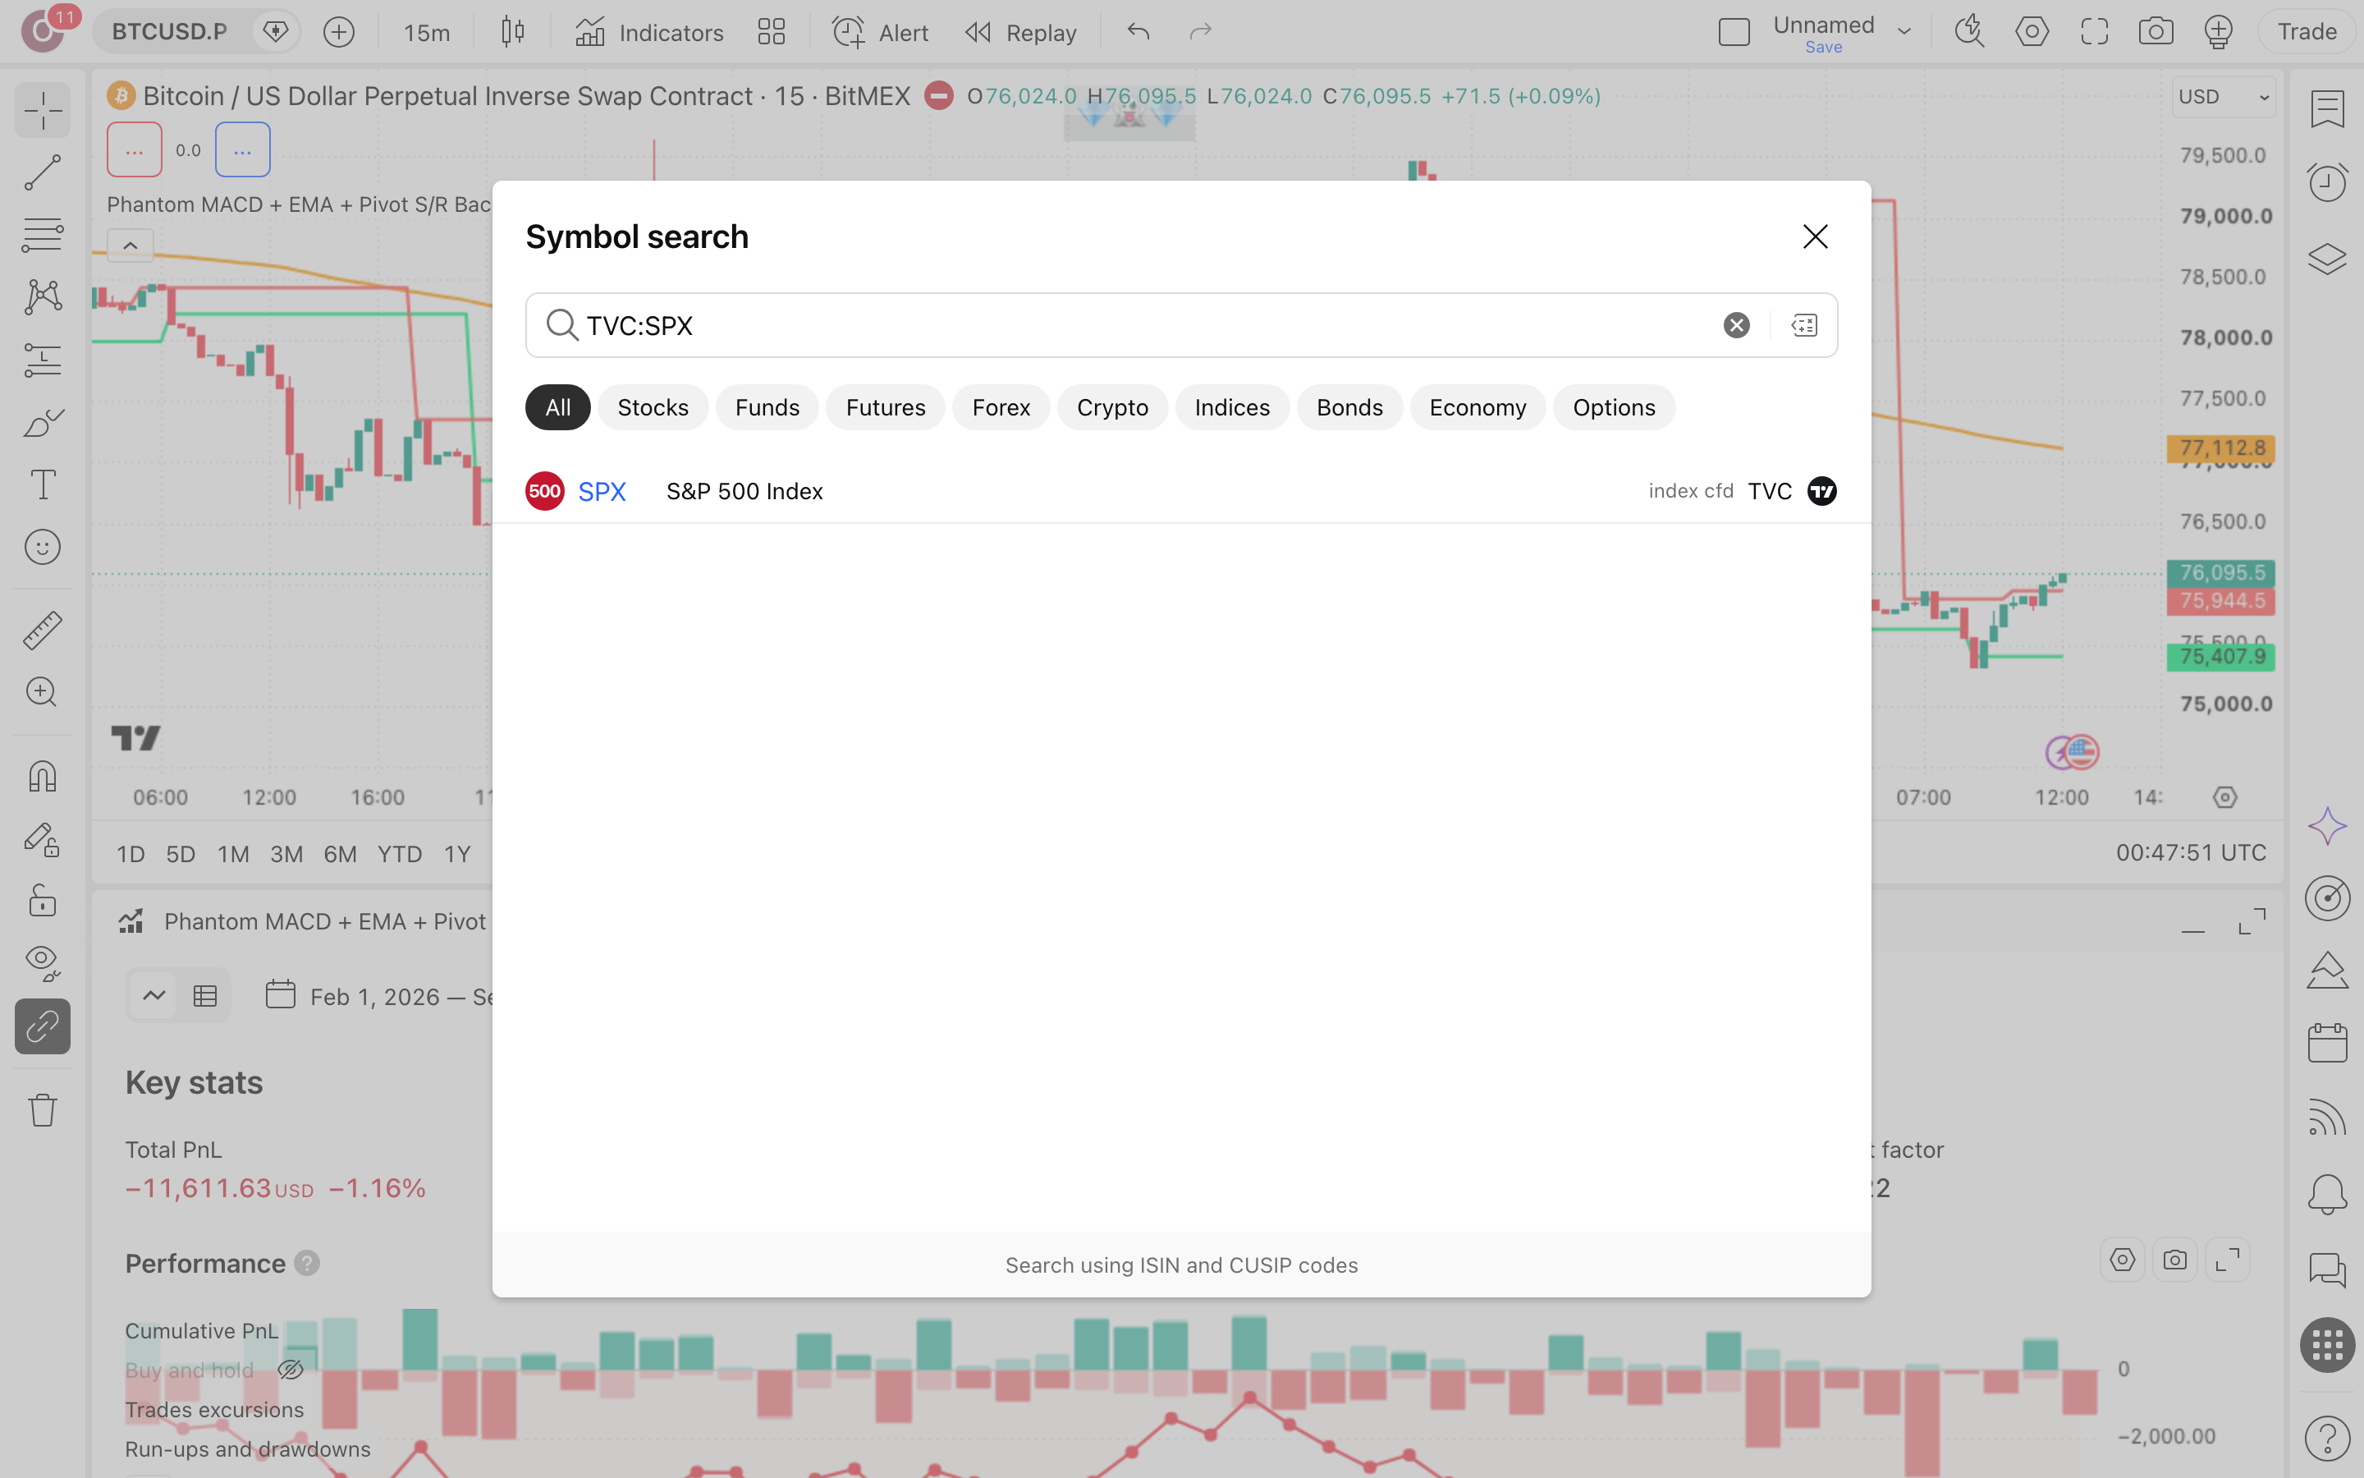Select the trend line drawing tool

coord(42,172)
